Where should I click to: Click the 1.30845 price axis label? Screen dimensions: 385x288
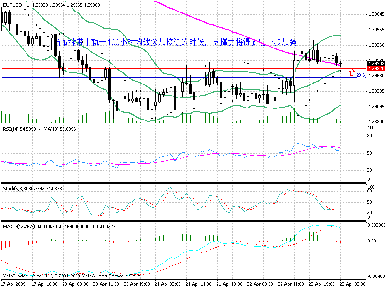pos(376,14)
